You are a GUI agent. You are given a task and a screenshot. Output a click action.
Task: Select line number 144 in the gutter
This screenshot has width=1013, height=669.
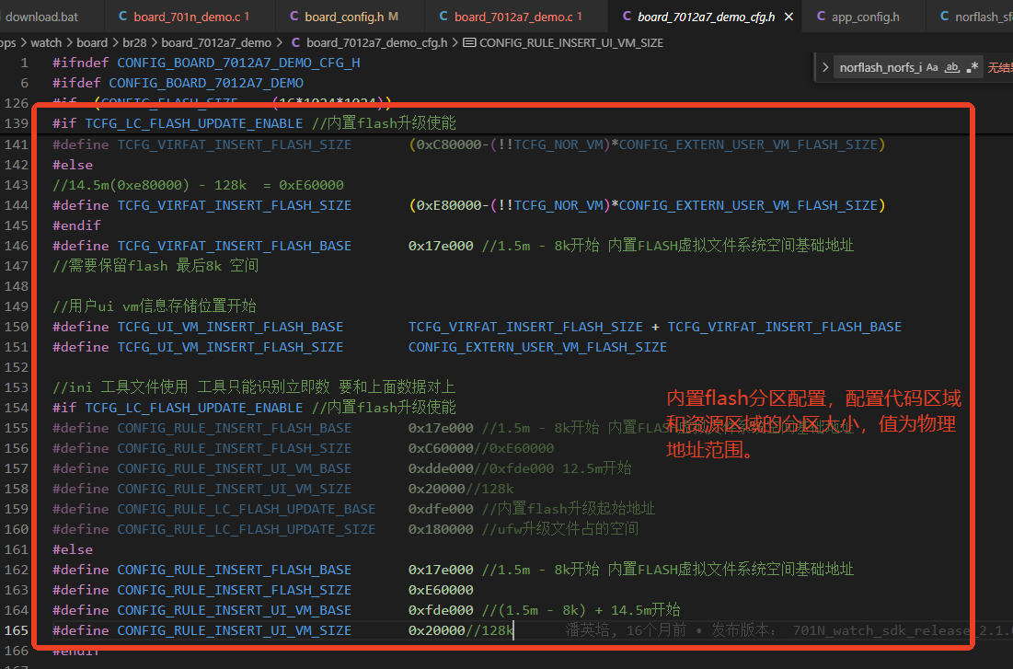[17, 205]
